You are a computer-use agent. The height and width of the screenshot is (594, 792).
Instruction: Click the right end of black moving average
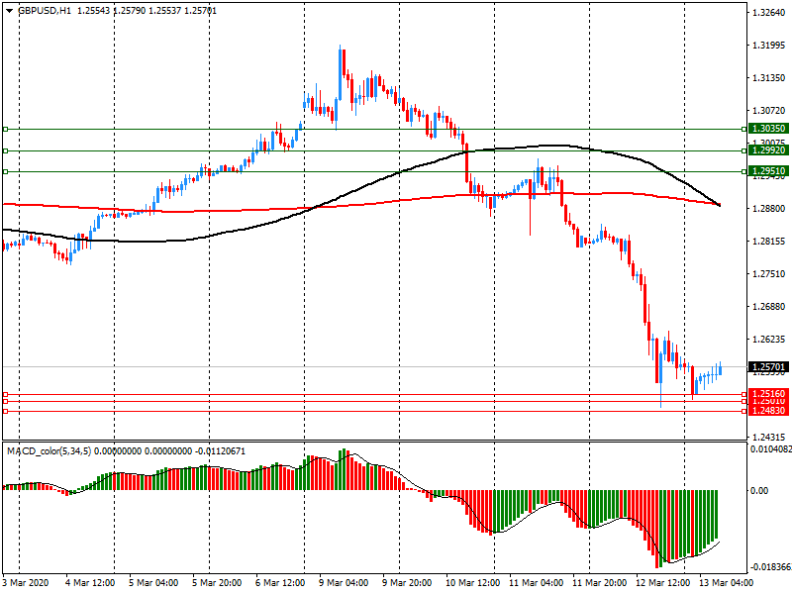[x=719, y=206]
